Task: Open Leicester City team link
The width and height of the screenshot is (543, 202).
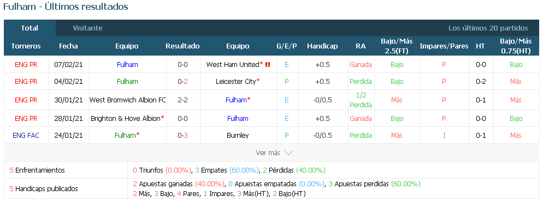Action: [x=236, y=82]
